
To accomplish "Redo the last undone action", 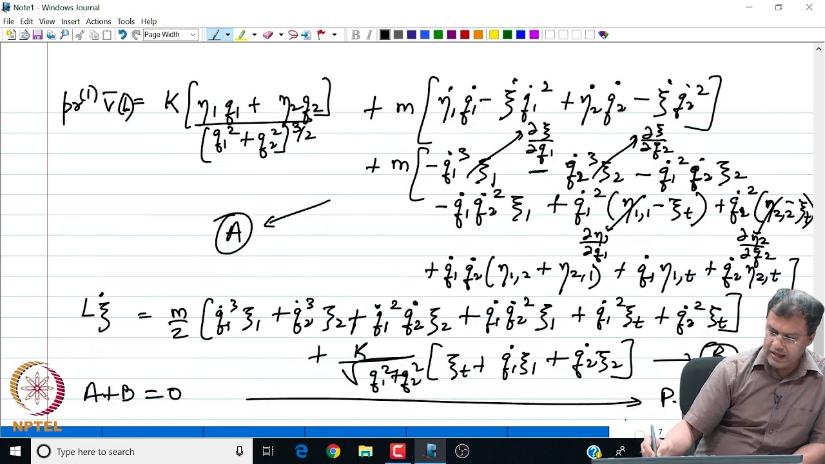I will point(135,35).
